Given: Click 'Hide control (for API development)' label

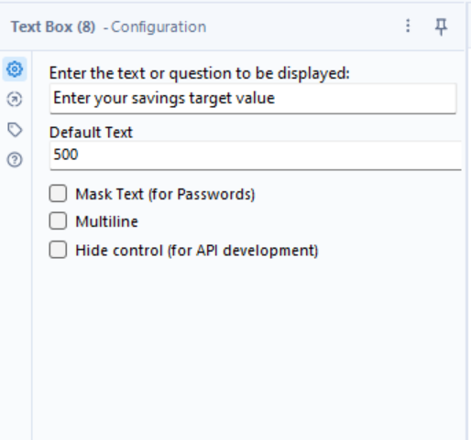Looking at the screenshot, I should tap(197, 251).
